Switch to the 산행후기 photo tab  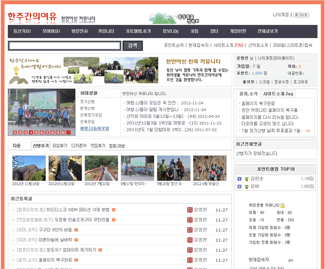point(40,146)
